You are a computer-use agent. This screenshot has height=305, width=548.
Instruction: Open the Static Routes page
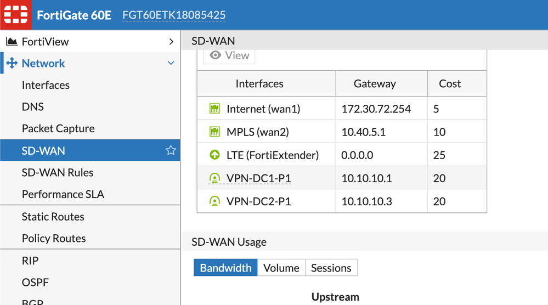pos(53,217)
